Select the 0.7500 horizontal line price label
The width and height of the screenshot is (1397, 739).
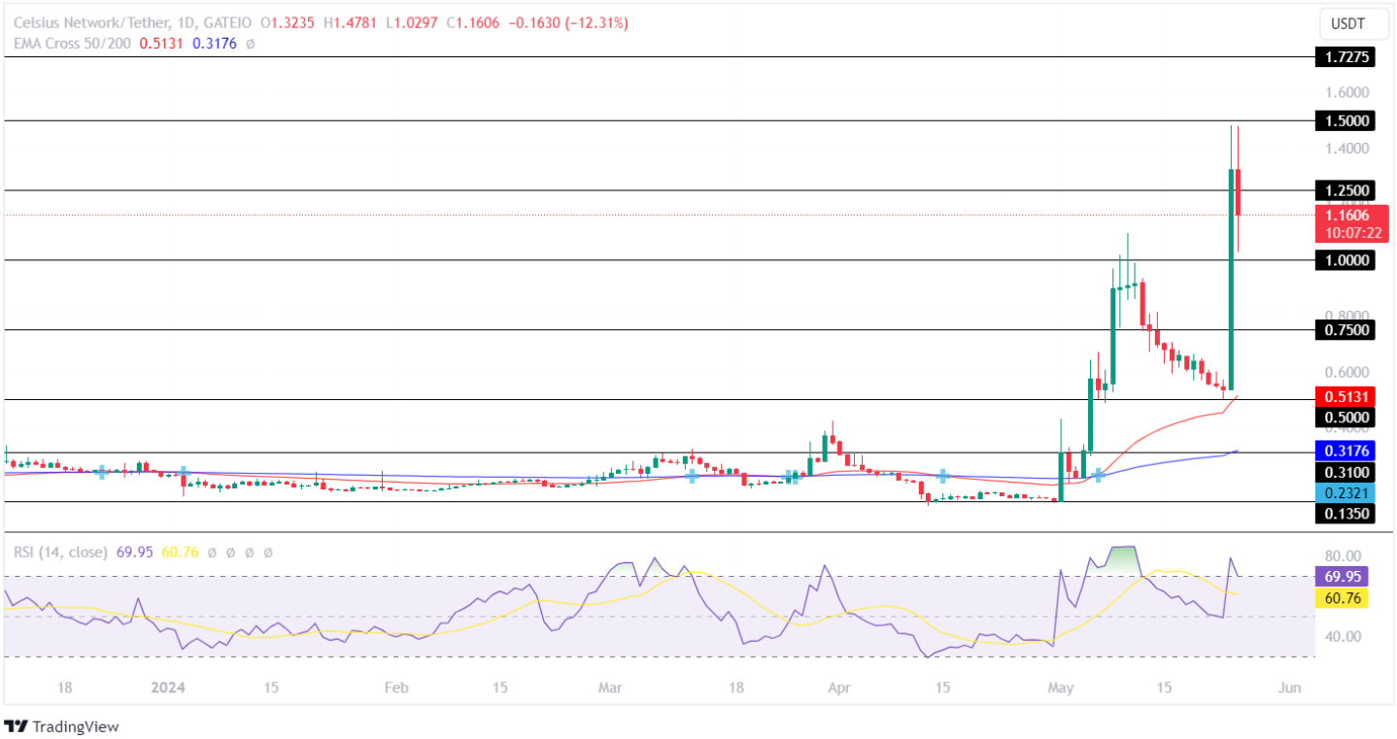pos(1346,330)
